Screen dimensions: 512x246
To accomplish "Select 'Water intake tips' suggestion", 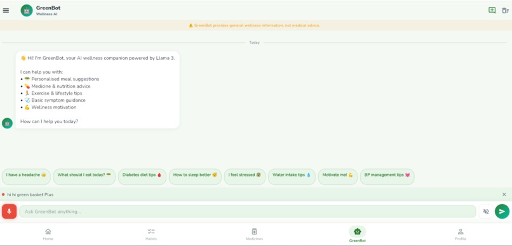I will click(x=292, y=177).
